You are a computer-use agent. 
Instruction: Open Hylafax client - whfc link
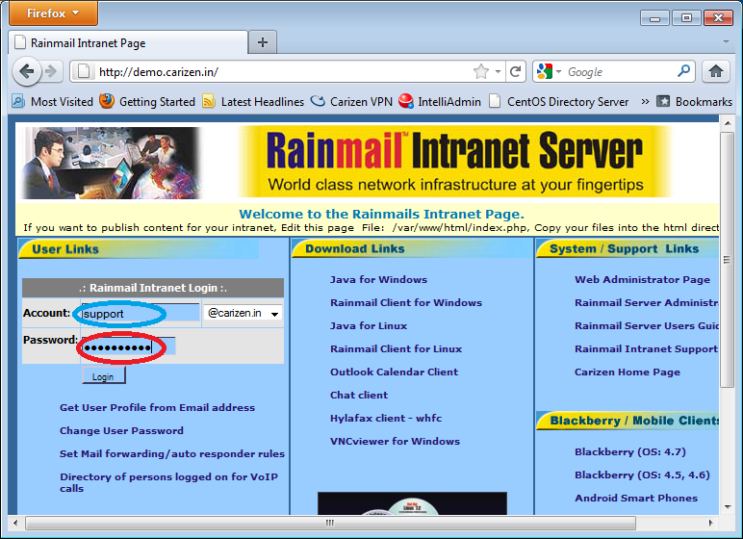click(386, 418)
